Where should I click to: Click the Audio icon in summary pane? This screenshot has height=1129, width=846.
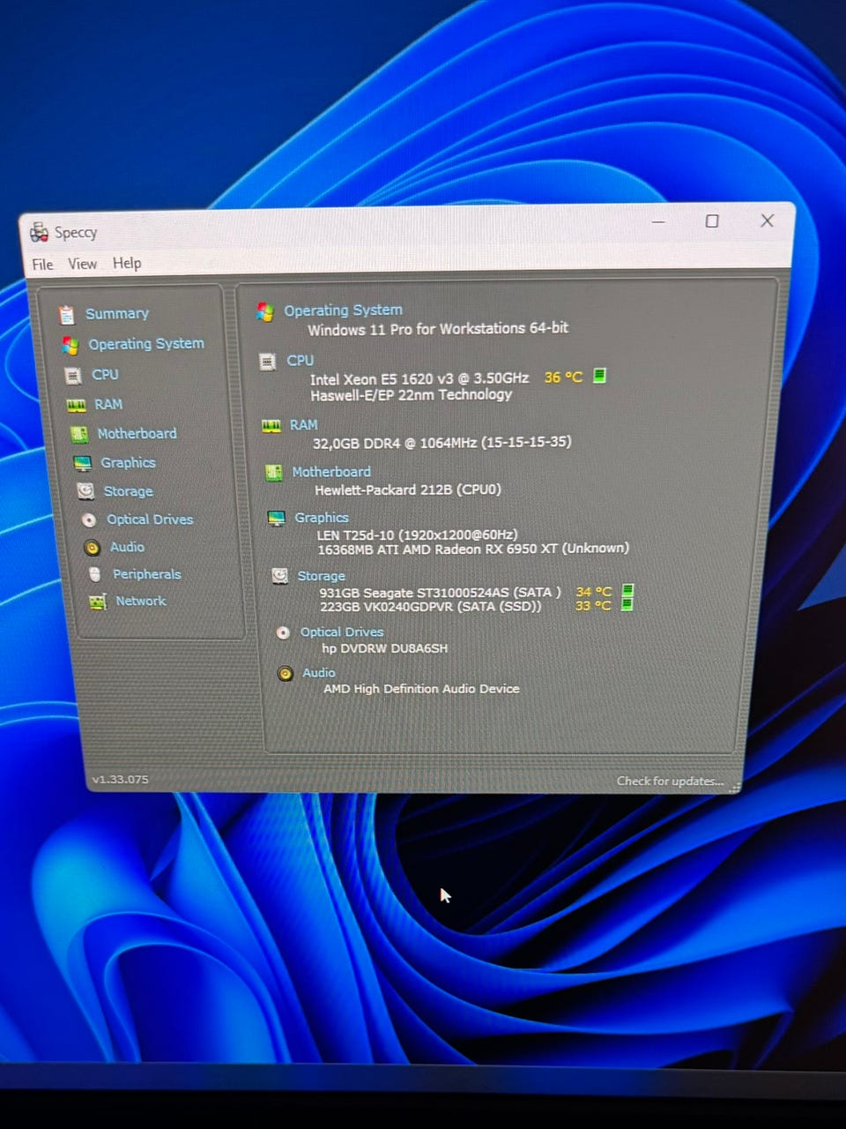click(x=286, y=674)
